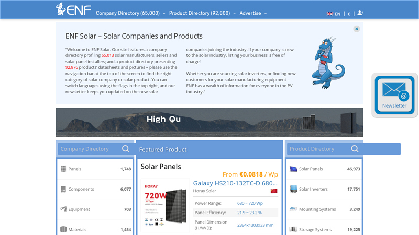Screen dimensions: 419x235
Task: Click the Mounting Systems product icon
Action: point(293,209)
